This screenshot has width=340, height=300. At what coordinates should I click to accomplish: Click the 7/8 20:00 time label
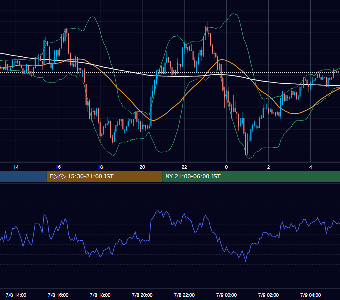142,295
